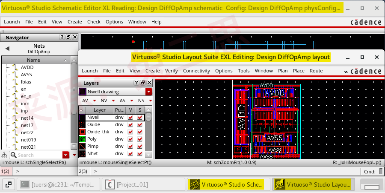The image size is (385, 193).
Task: Click the Navigator search input field
Action: 40,155
